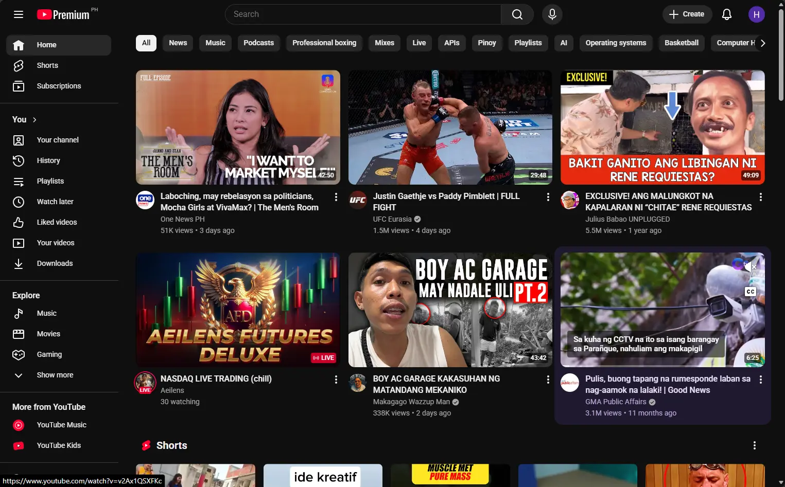This screenshot has height=487, width=785.
Task: Open YouTube Kids link
Action: [59, 446]
